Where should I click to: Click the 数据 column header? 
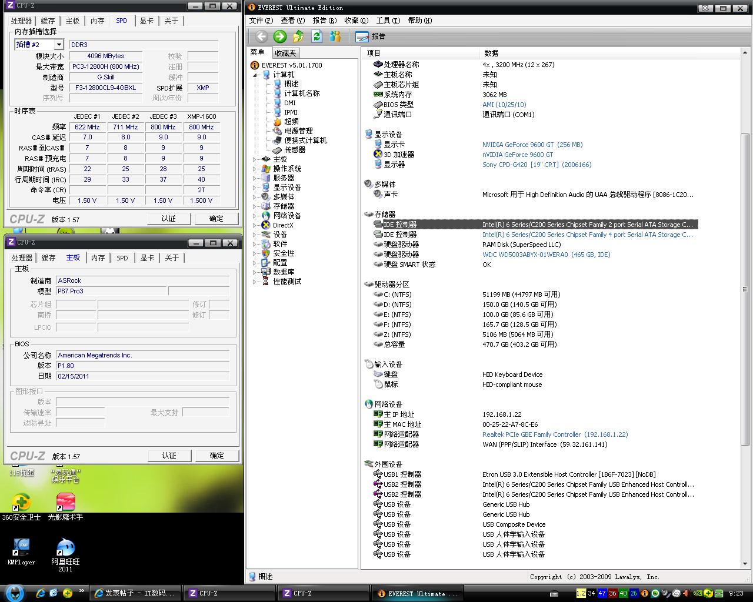[609, 53]
